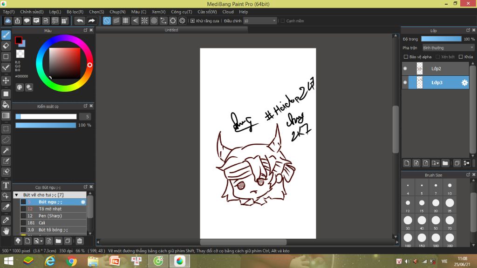Open settings gear of Lớp3 layer
The image size is (477, 268).
[x=464, y=83]
